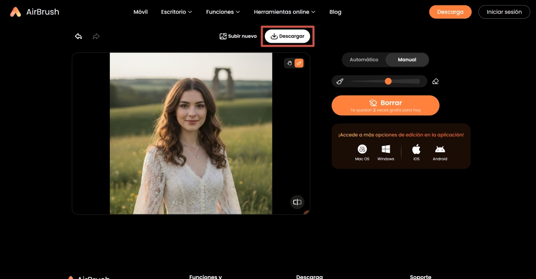Click the Borrar button
This screenshot has height=279, width=536.
click(x=385, y=105)
